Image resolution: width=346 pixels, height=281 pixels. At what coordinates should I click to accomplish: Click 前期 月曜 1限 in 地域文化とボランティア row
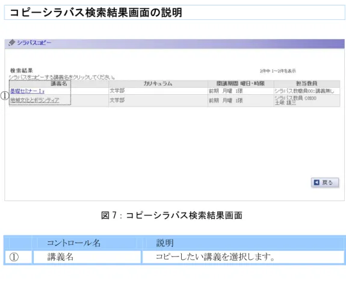point(226,101)
